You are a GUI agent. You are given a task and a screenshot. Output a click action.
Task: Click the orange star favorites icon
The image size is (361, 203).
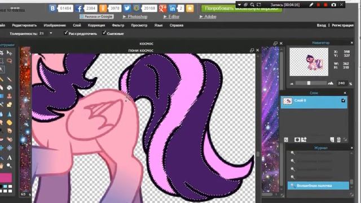tap(190, 8)
